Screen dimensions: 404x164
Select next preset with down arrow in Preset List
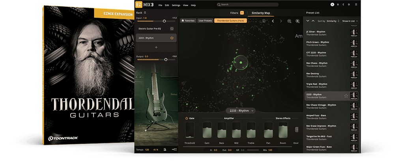pos(308,21)
